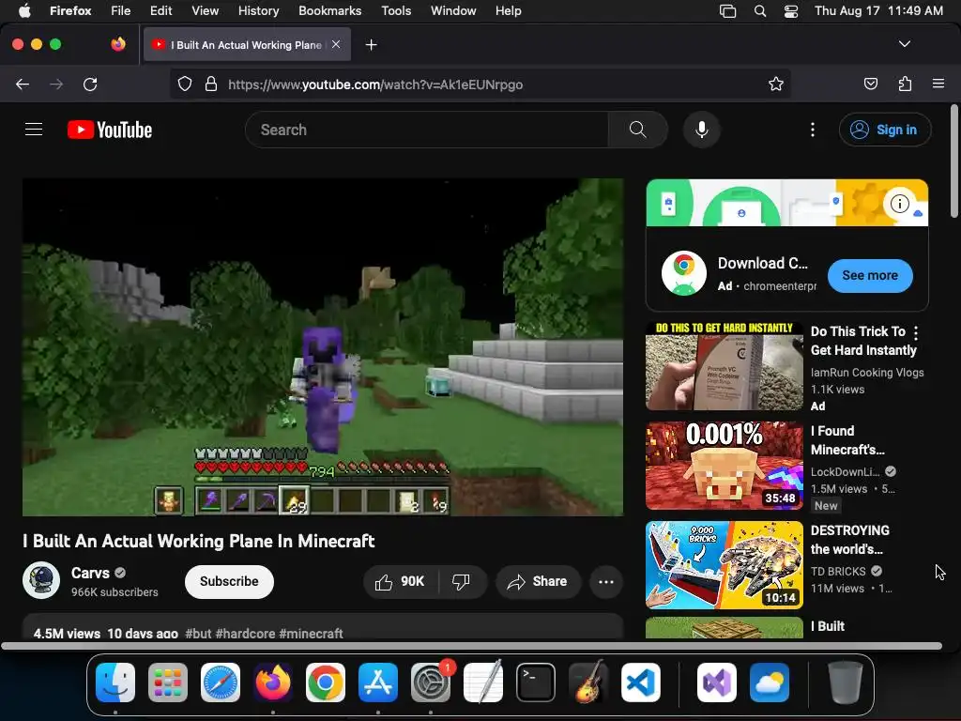
Task: Open Control Center in menu bar
Action: [790, 11]
